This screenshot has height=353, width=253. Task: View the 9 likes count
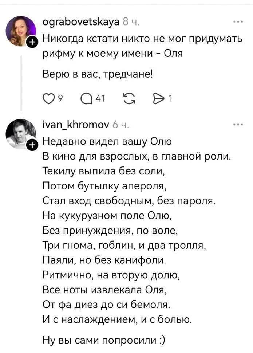coord(61,98)
